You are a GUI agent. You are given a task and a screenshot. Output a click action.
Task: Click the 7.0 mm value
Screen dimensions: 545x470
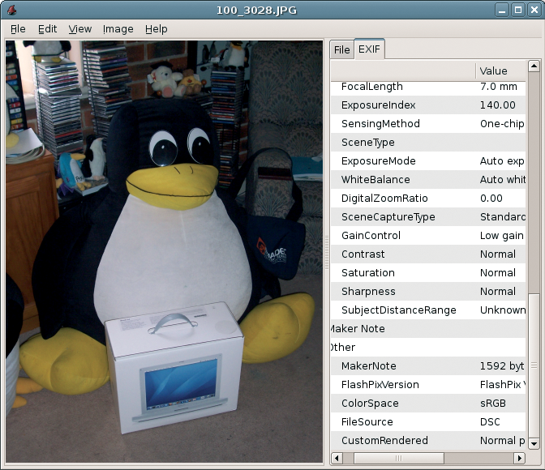[499, 87]
